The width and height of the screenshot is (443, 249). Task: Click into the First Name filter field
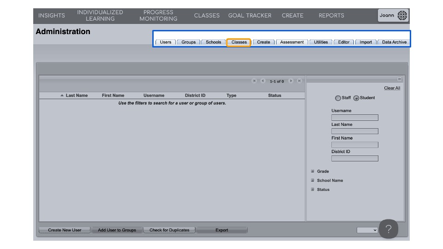click(354, 145)
